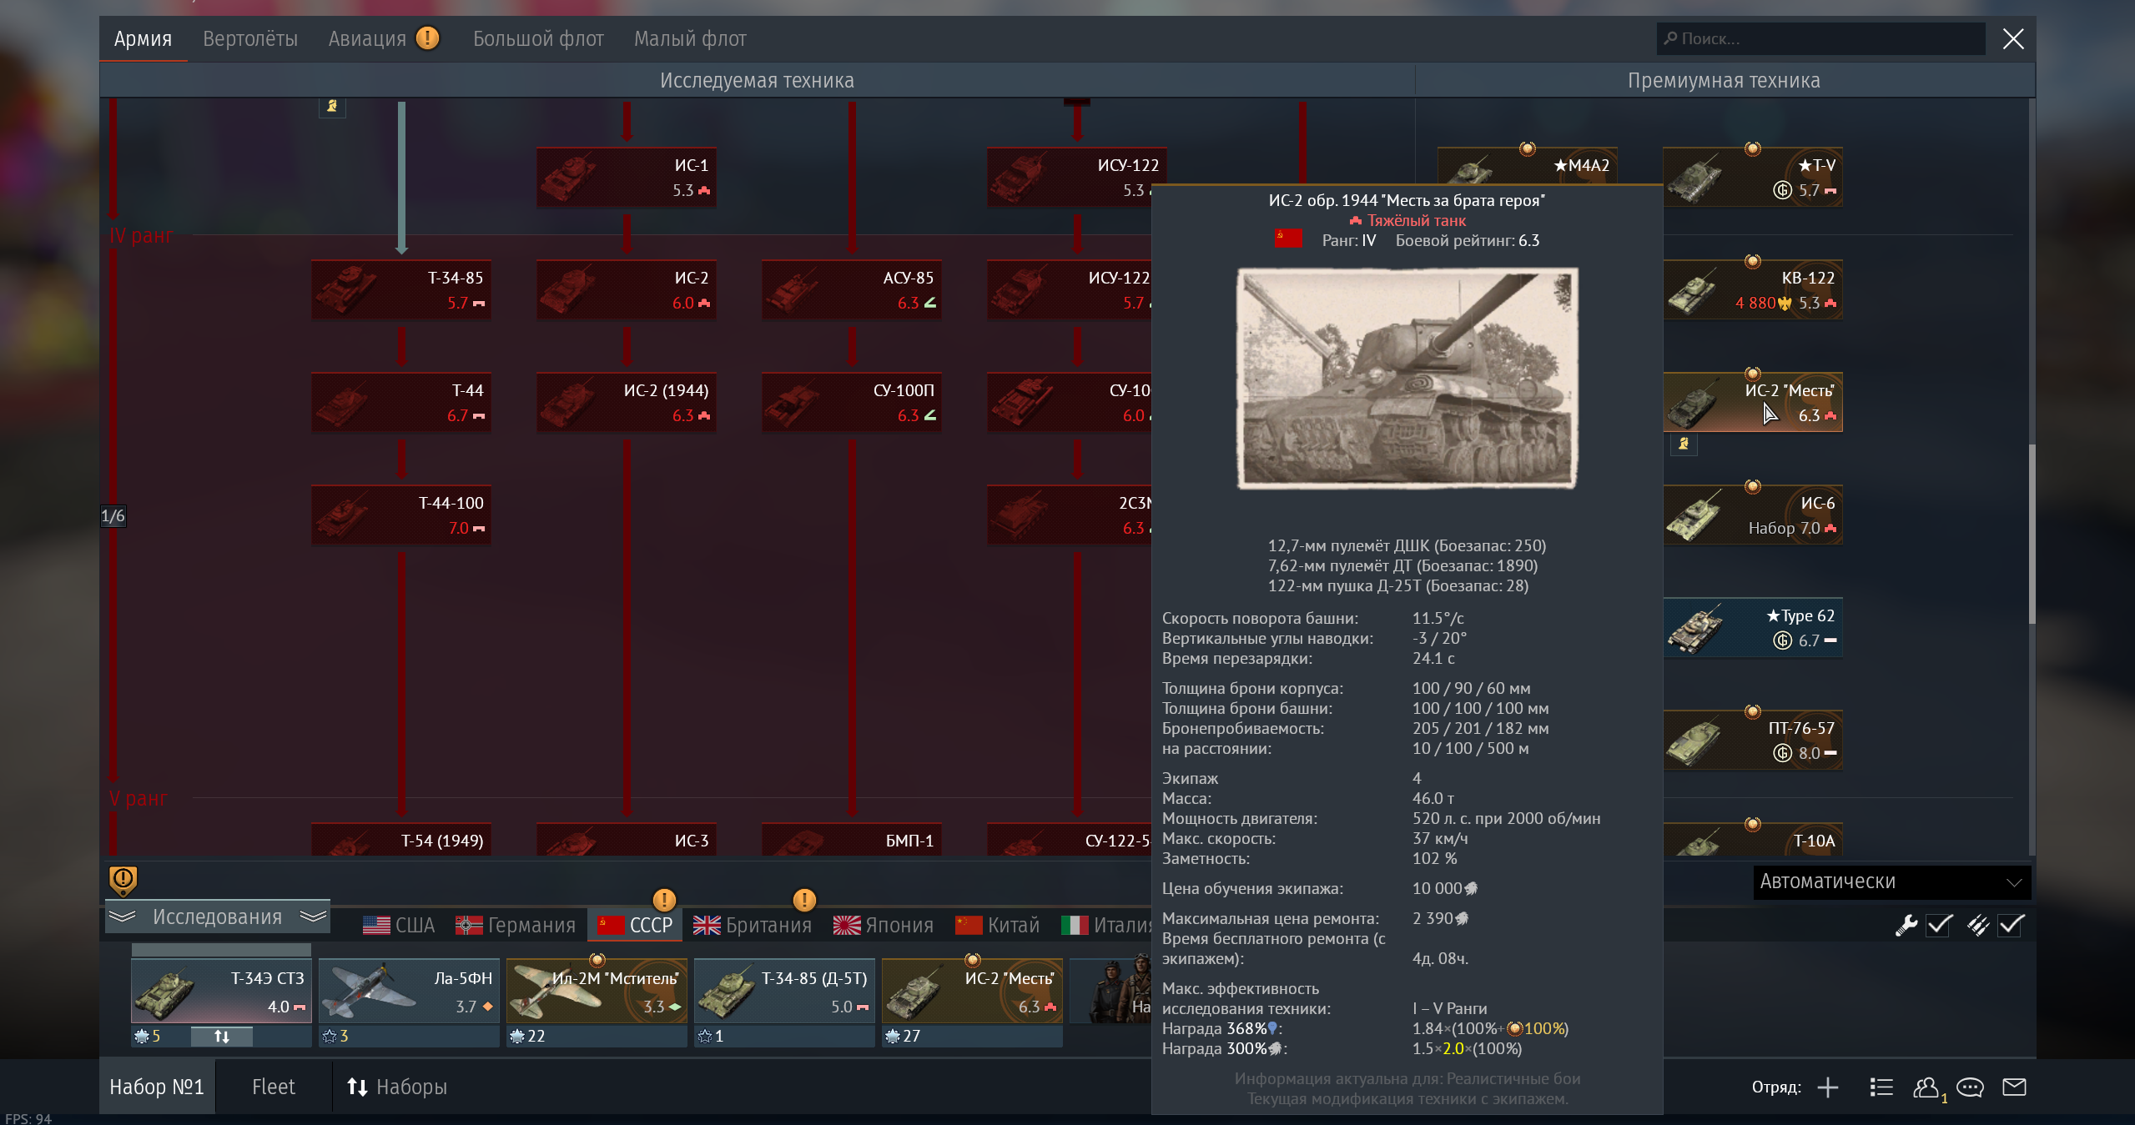Select the Т-44-100 card

401,515
